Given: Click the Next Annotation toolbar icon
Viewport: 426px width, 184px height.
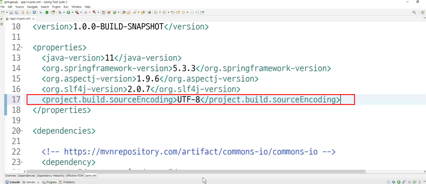Looking at the screenshot, I should [155, 13].
